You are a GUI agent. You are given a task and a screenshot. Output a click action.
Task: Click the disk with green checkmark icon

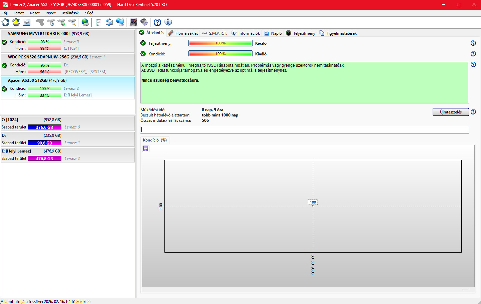pyautogui.click(x=61, y=22)
